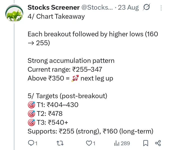170x150 pixels.
Task: Open the @Stocks... handle link
Action: 97,7
